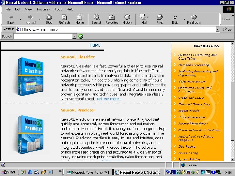Click the Edit toolbar button
Image resolution: width=235 pixels, height=176 pixels.
click(x=175, y=20)
